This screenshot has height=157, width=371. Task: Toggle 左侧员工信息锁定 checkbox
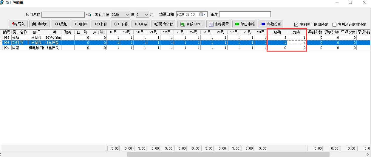click(296, 24)
